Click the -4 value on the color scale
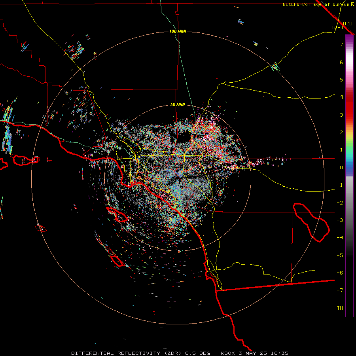This screenshot has height=356, width=356. pyautogui.click(x=340, y=238)
